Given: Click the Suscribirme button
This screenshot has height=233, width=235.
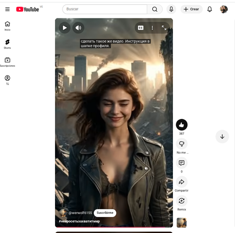Looking at the screenshot, I should 105,213.
